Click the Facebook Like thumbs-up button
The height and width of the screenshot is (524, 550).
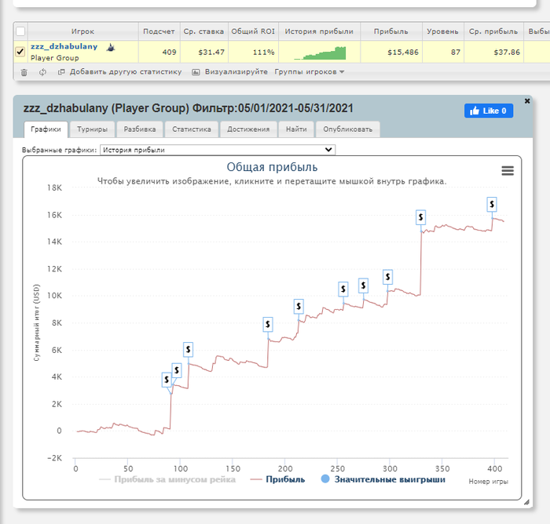489,111
